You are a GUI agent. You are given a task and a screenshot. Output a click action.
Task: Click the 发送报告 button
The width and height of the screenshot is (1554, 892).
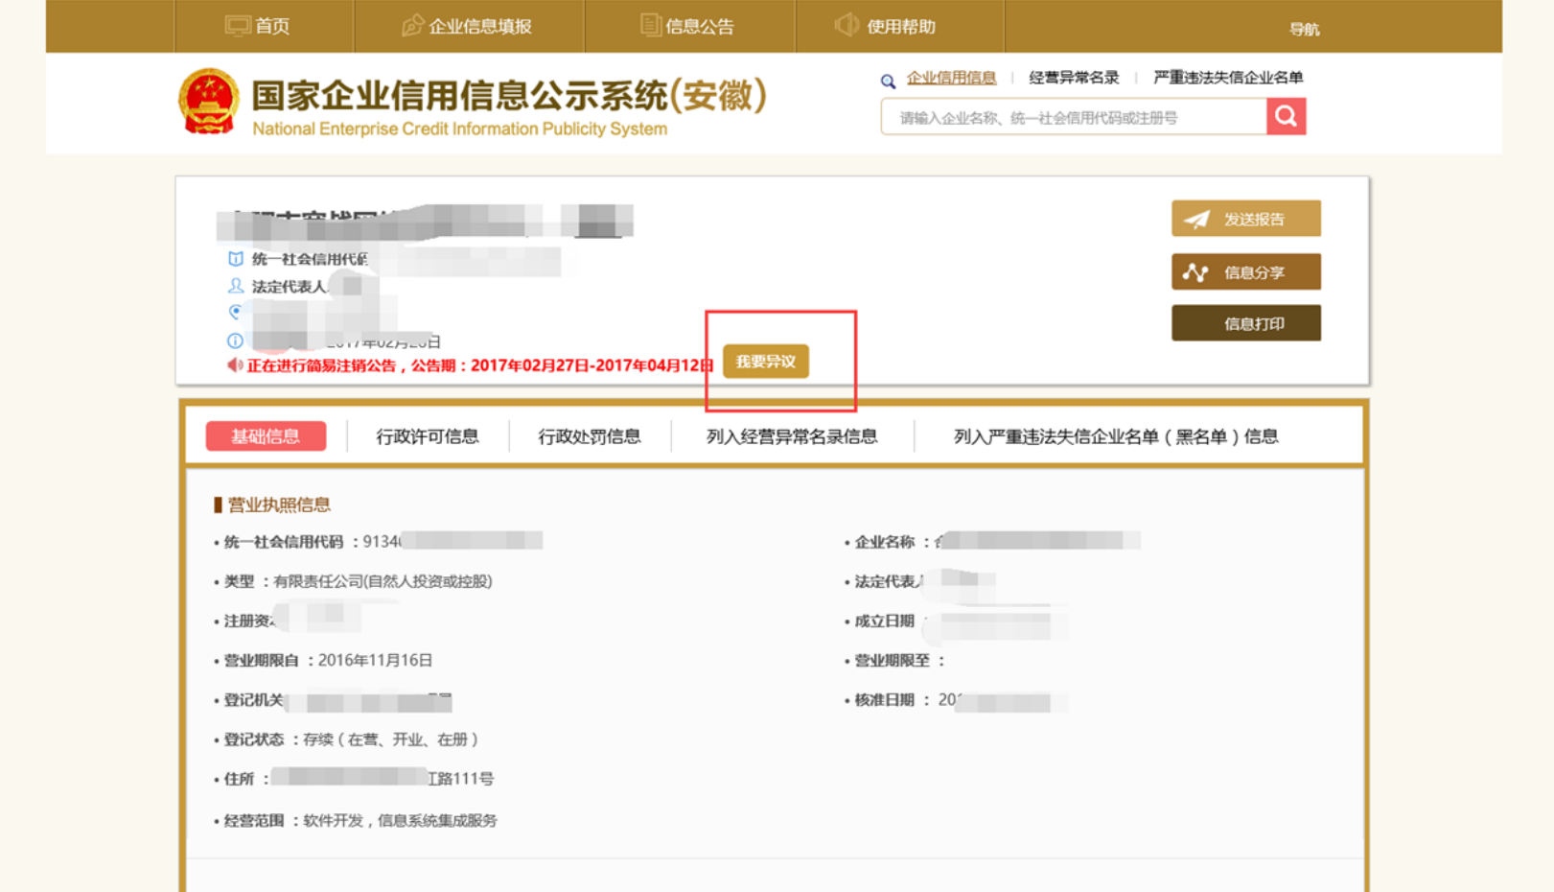pyautogui.click(x=1246, y=219)
